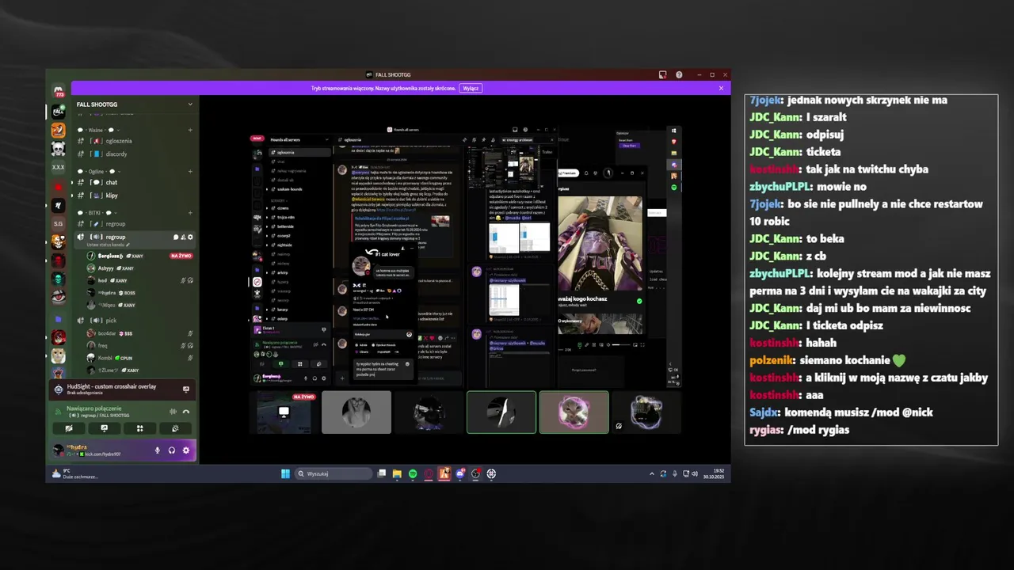This screenshot has height=570, width=1014.
Task: Dismiss the streamer mode banner
Action: [721, 88]
